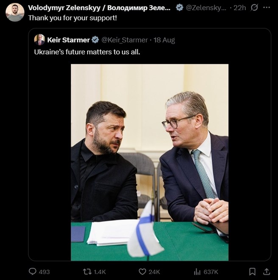The image size is (278, 280).
Task: Click the truncated @Zelensky handle
Action: point(206,8)
